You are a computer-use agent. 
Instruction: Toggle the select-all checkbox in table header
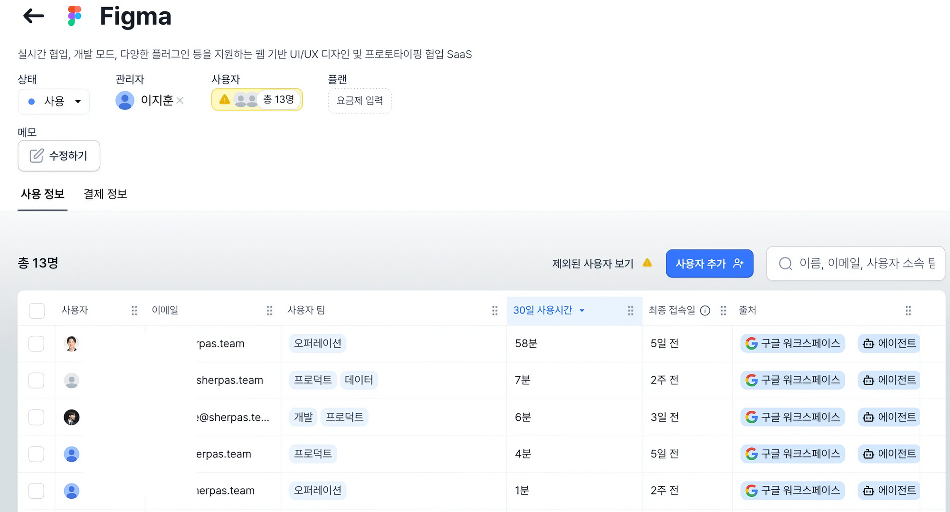tap(37, 311)
